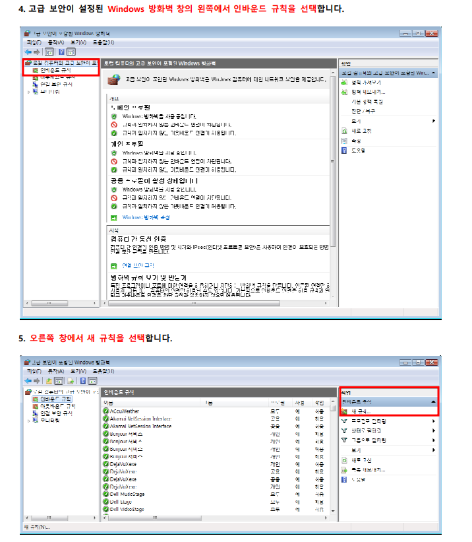Image resolution: width=472 pixels, height=542 pixels.
Task: Click horizontal scrollbar under the inbound rules list
Action: click(x=155, y=518)
